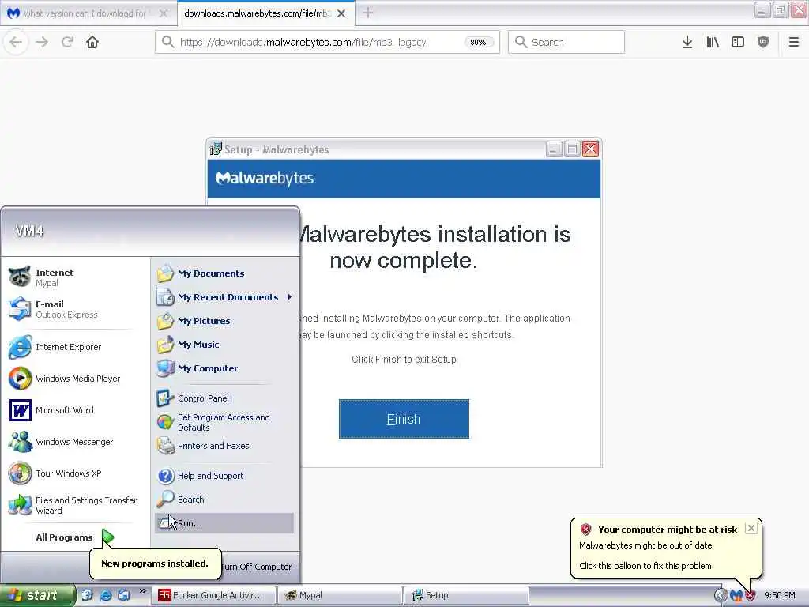
Task: Click Internet Explorer quick launch icon
Action: coord(105,595)
